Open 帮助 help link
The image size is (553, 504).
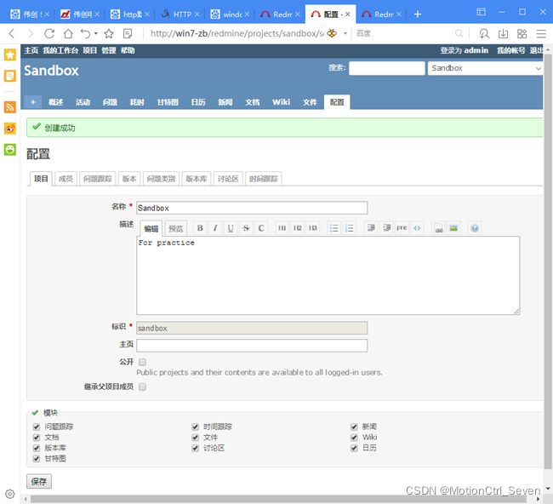(x=128, y=50)
